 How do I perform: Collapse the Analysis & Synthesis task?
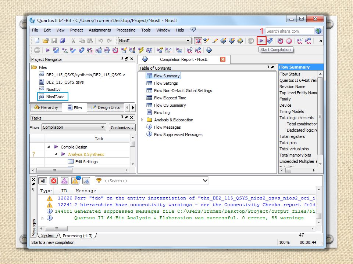pyautogui.click(x=56, y=154)
